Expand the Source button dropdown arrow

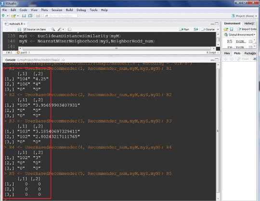(x=218, y=29)
